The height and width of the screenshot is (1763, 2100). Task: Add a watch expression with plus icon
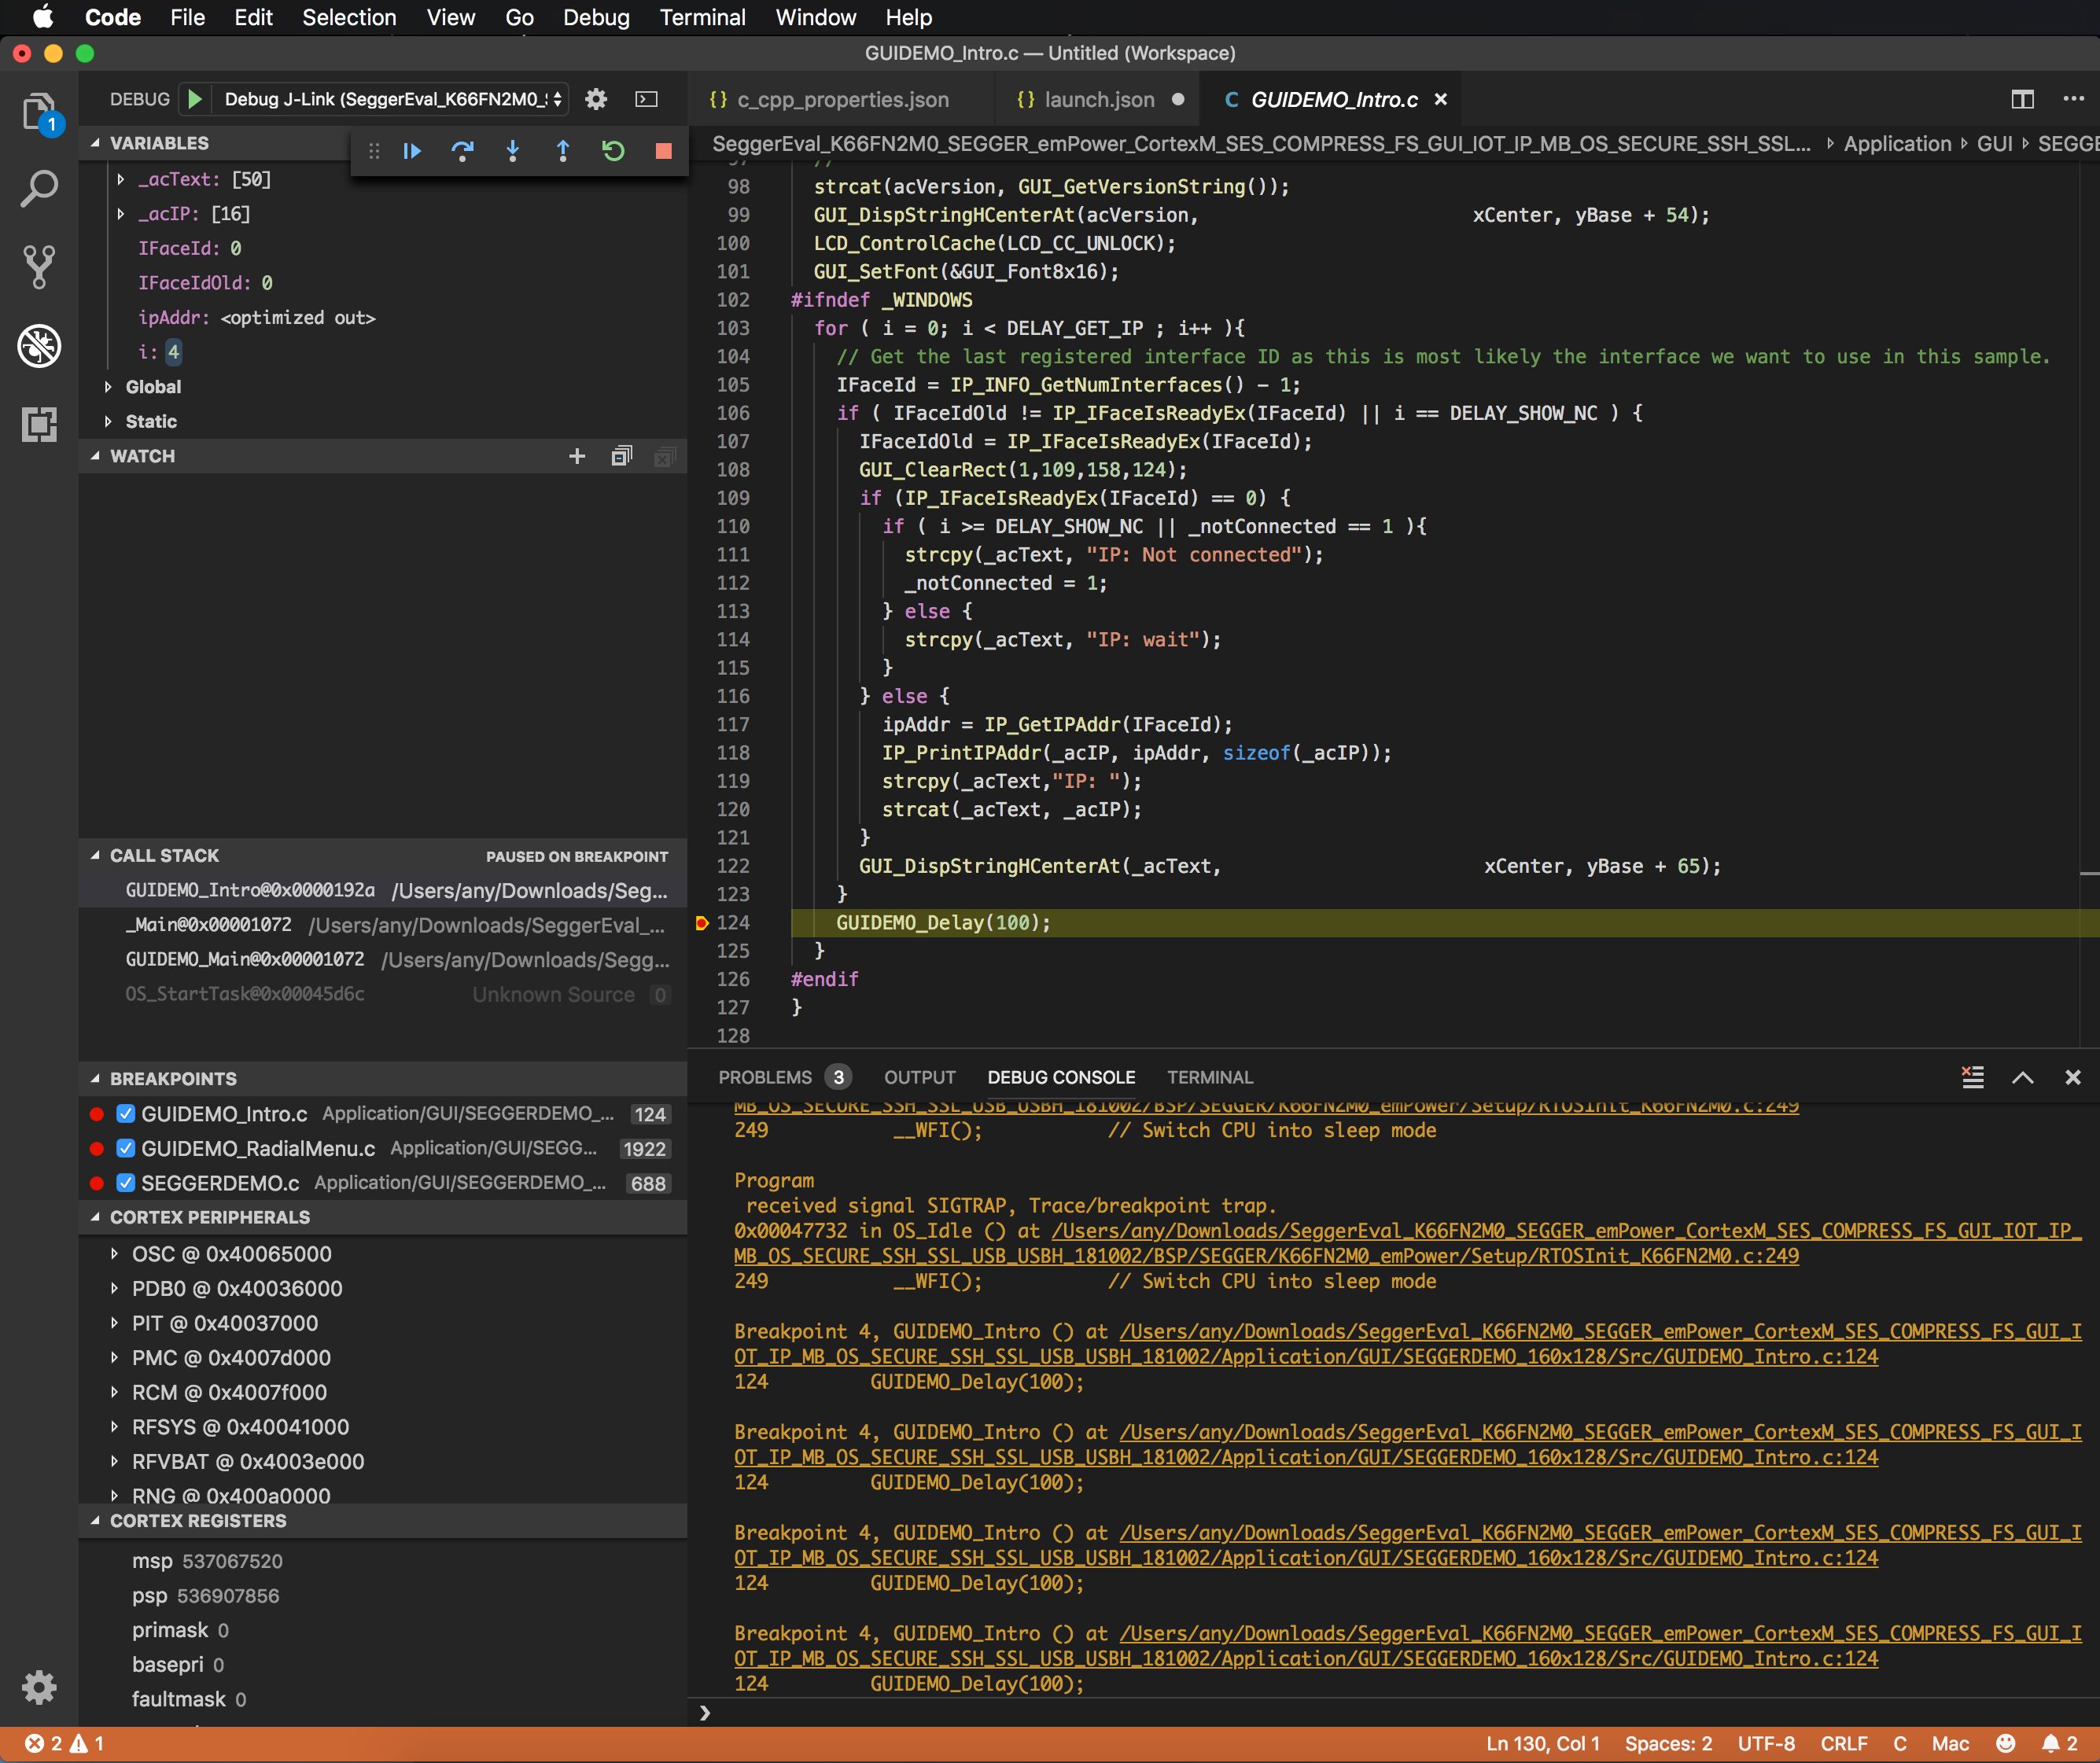pos(577,456)
